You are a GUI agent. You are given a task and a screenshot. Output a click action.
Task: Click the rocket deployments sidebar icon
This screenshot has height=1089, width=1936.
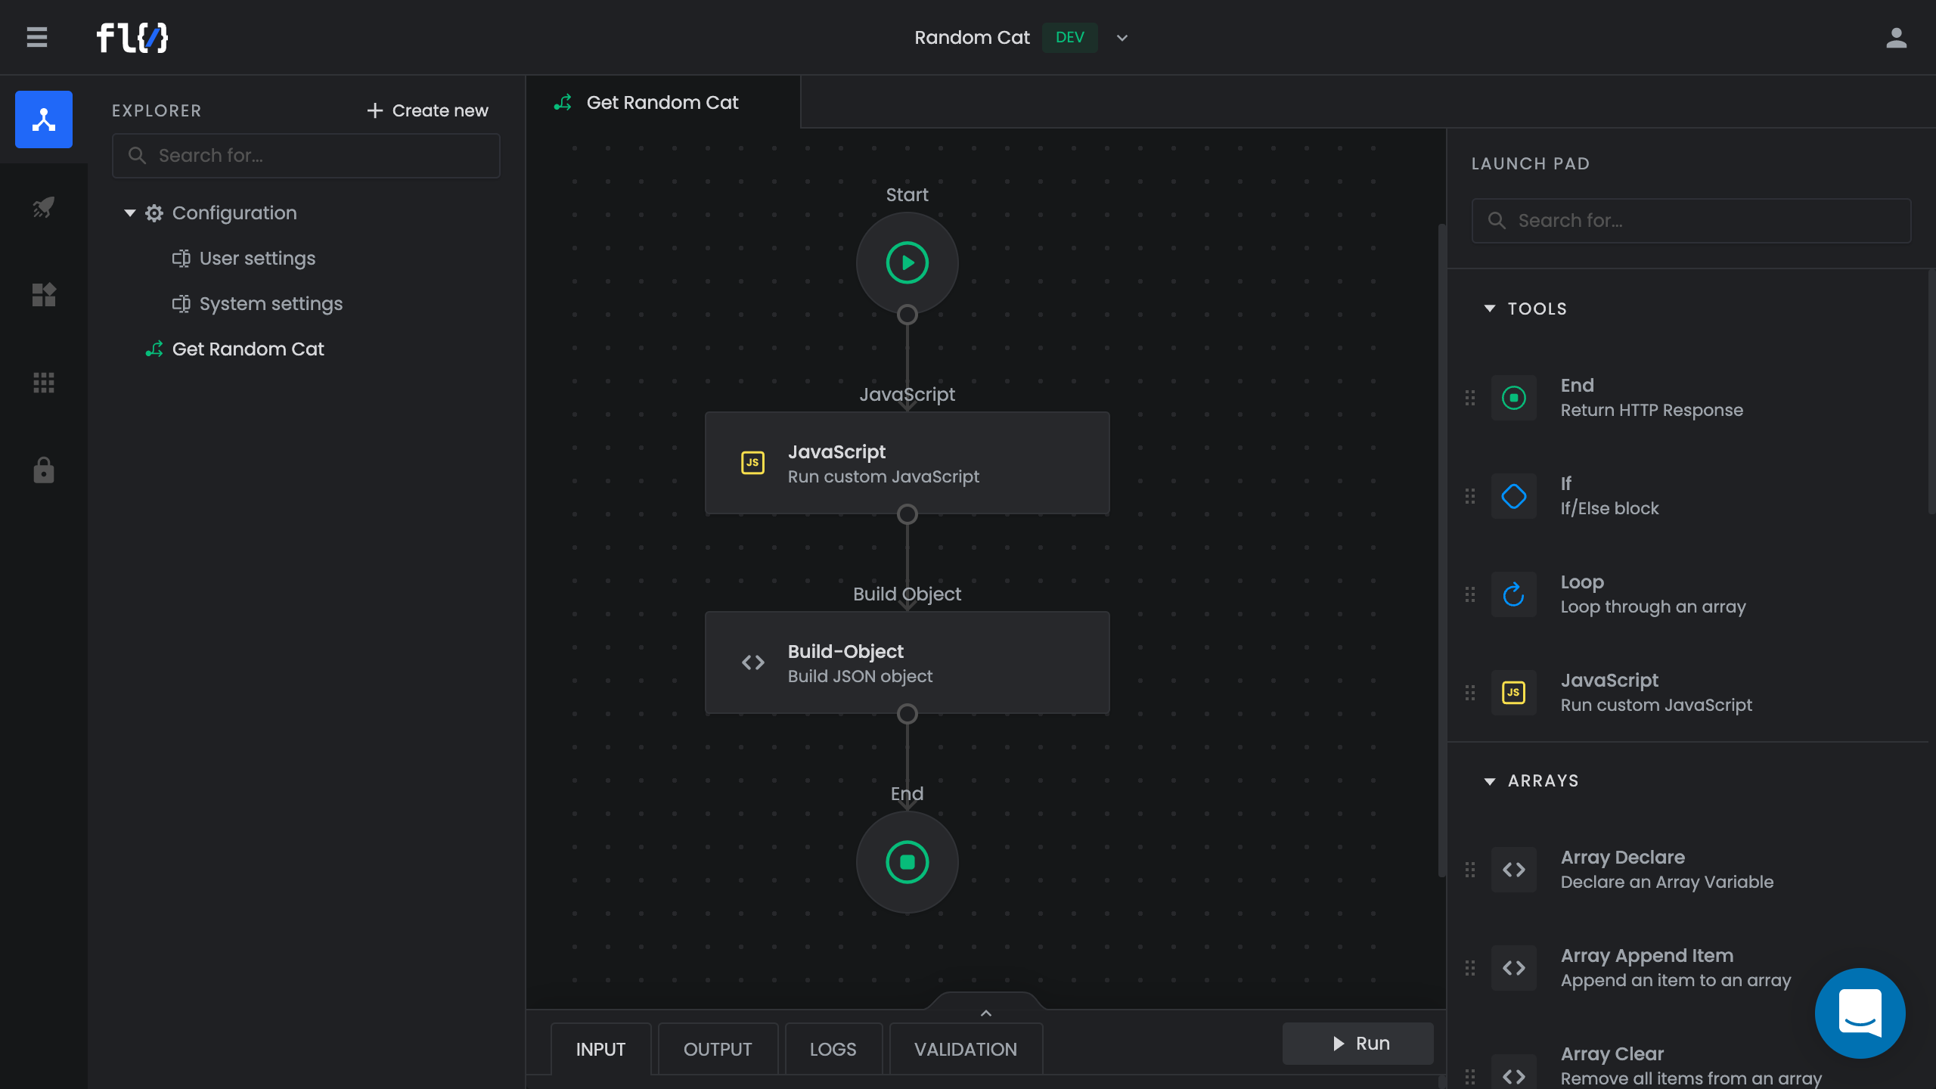[x=44, y=207]
